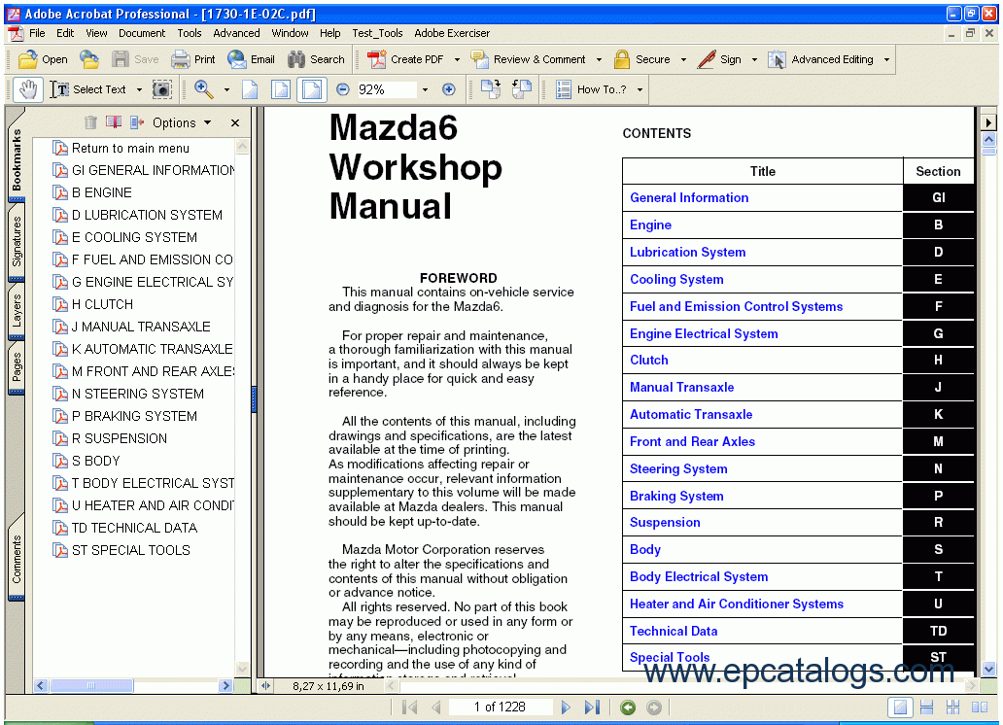Open the Help menu
1003x725 pixels.
(x=330, y=33)
